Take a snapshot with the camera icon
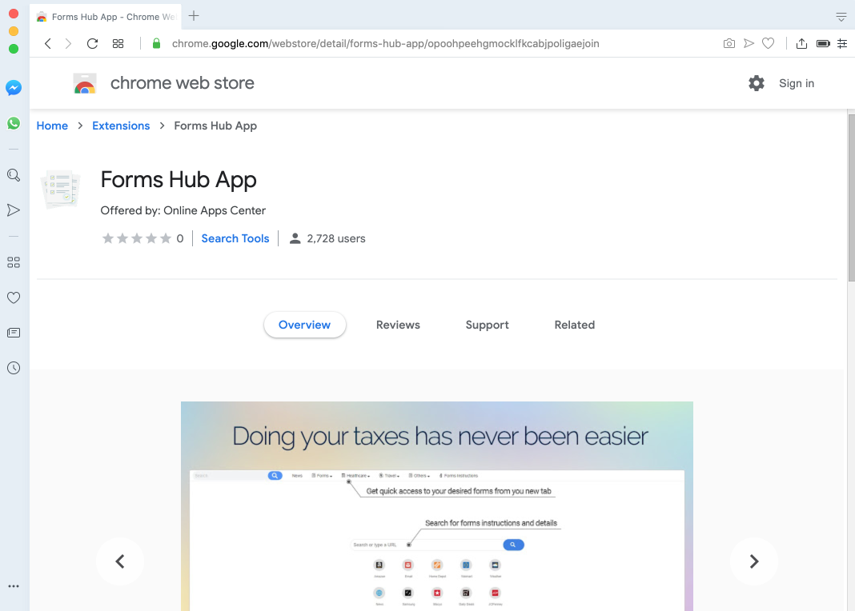Screen dimensions: 855x611 click(729, 44)
